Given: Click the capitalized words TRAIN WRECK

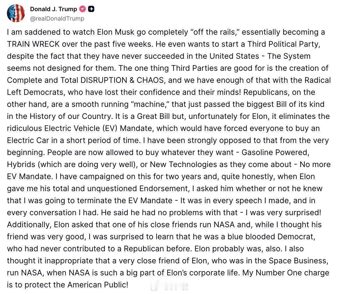Looking at the screenshot, I should 33,44.
